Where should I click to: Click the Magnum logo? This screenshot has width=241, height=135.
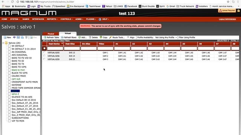29,13
